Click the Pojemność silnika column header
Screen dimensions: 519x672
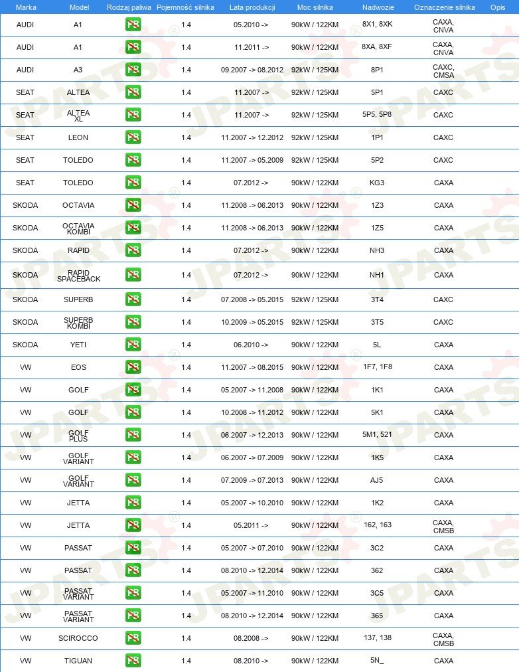pos(185,7)
